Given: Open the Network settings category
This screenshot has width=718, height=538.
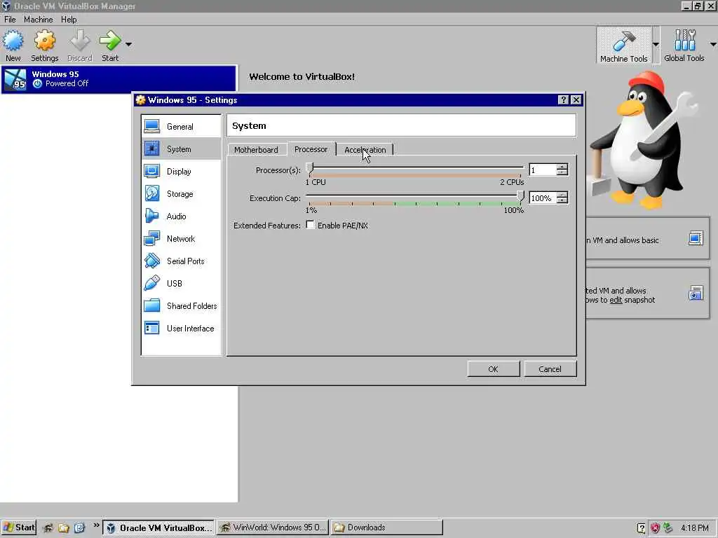Looking at the screenshot, I should tap(182, 238).
